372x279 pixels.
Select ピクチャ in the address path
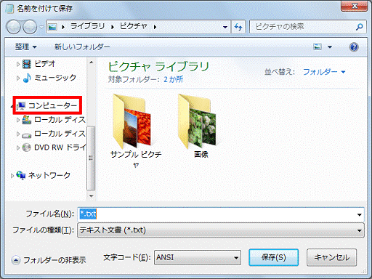[x=134, y=26]
